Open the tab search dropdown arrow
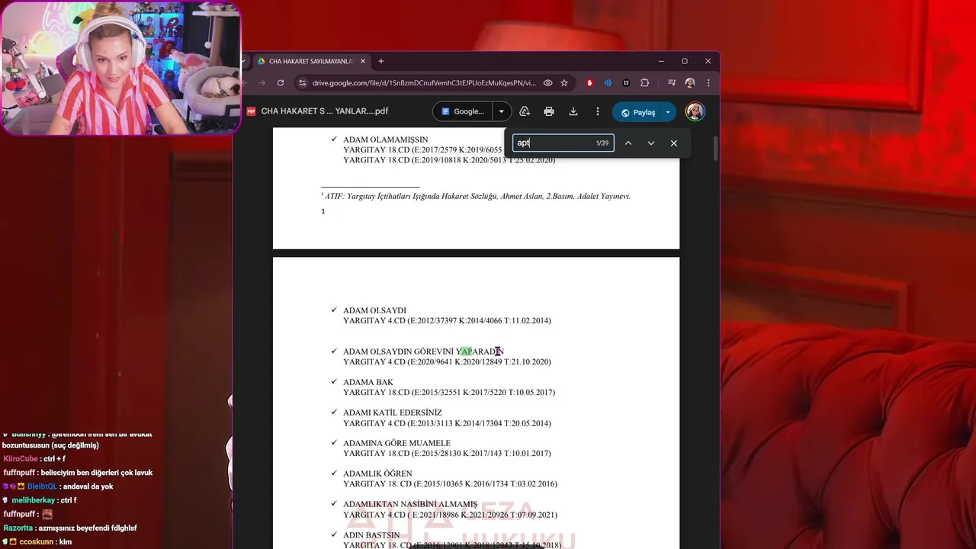The image size is (976, 549). [243, 61]
